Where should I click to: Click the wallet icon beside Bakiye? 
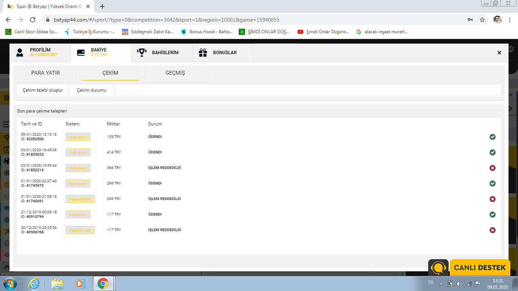click(81, 53)
